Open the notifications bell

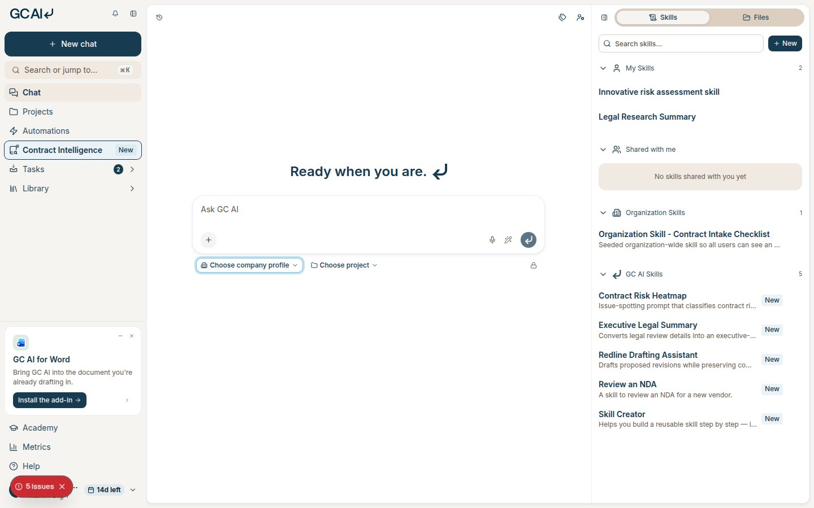click(x=115, y=14)
